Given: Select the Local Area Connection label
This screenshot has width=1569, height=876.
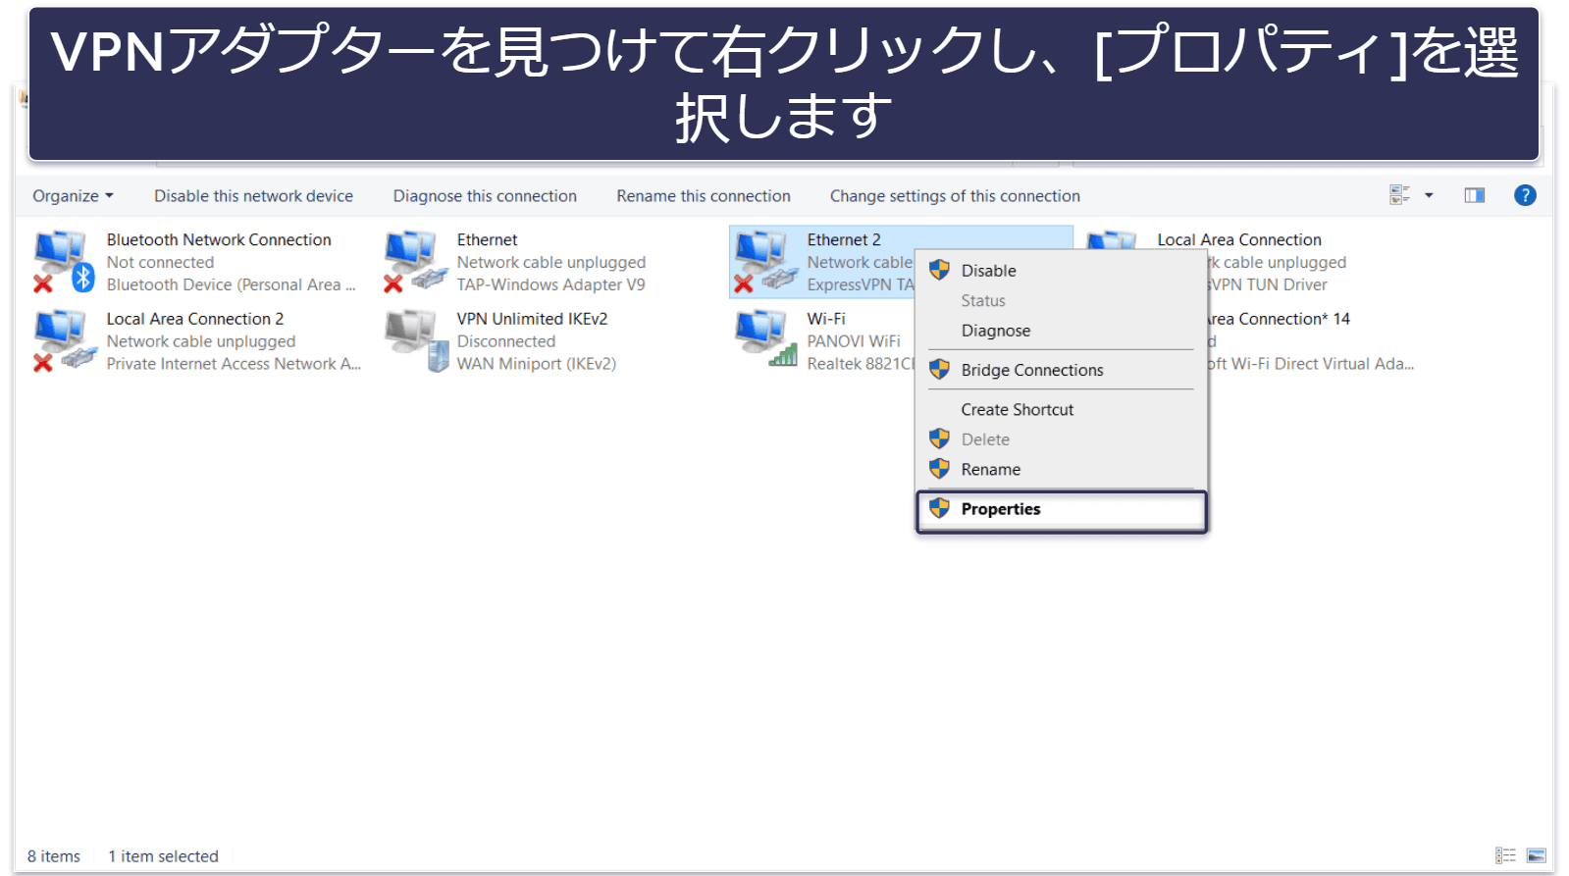Looking at the screenshot, I should [1239, 239].
